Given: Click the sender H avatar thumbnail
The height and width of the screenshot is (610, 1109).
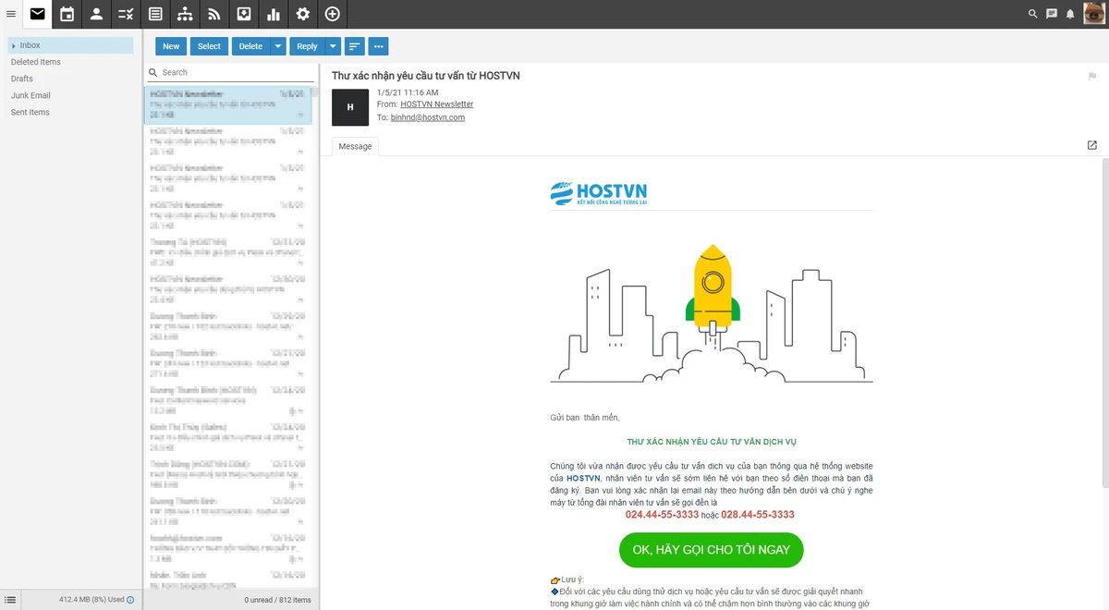Looking at the screenshot, I should coord(350,107).
